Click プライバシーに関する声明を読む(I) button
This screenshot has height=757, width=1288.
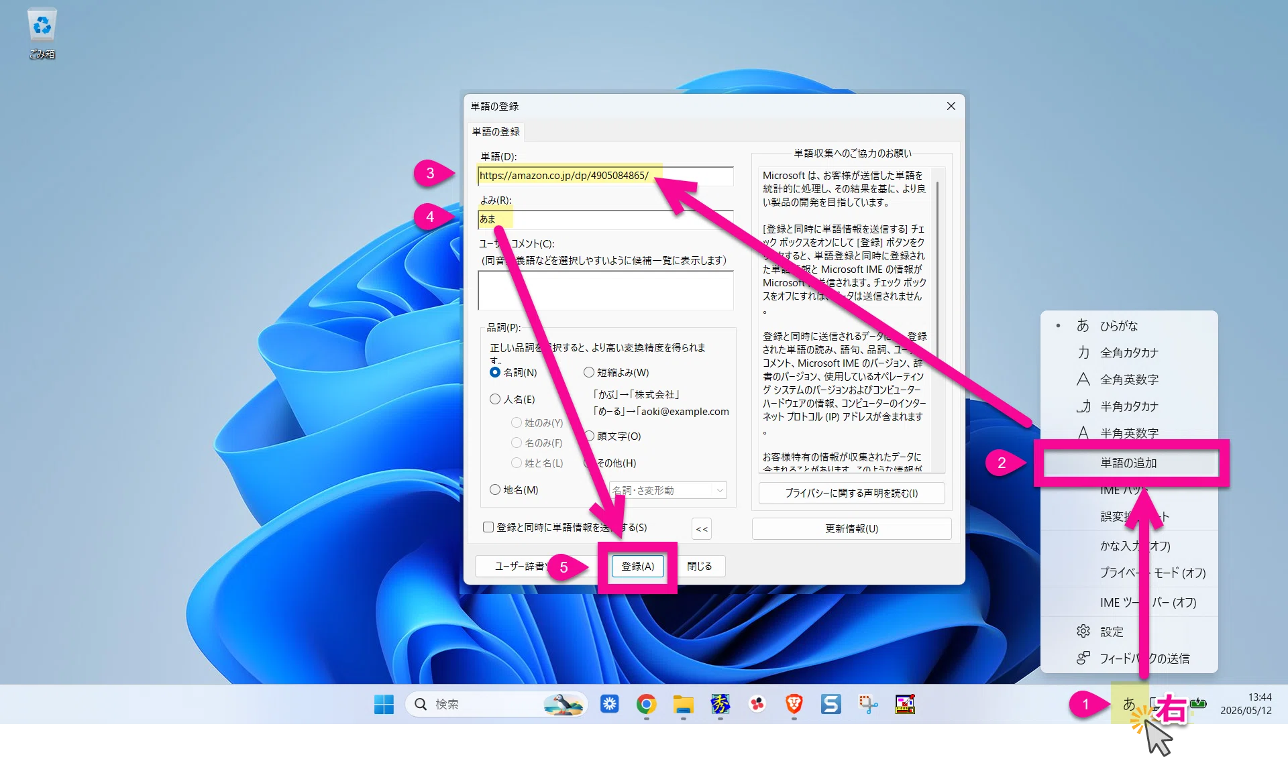click(851, 493)
